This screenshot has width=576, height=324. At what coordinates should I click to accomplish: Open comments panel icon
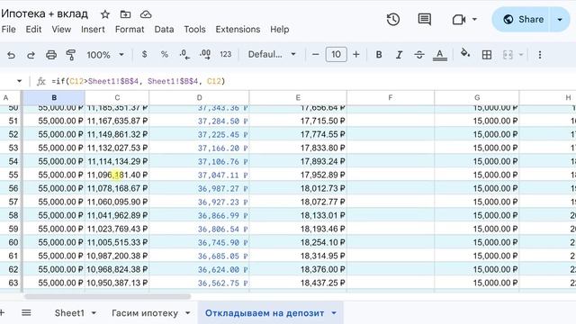[x=424, y=19]
